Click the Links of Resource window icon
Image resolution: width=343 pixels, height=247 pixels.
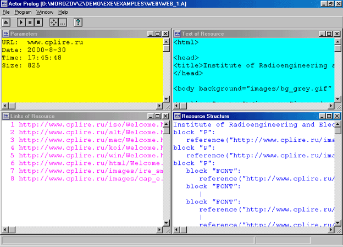pos(6,116)
